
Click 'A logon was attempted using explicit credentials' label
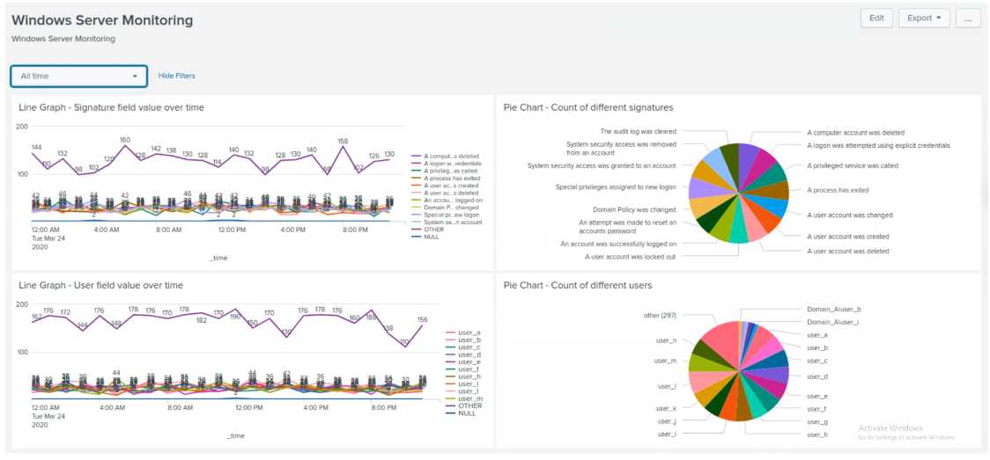point(878,145)
